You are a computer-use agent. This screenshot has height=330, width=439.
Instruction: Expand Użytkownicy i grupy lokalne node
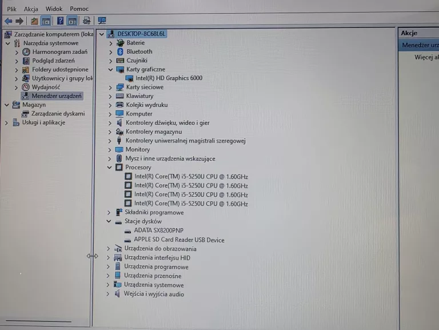pyautogui.click(x=17, y=79)
